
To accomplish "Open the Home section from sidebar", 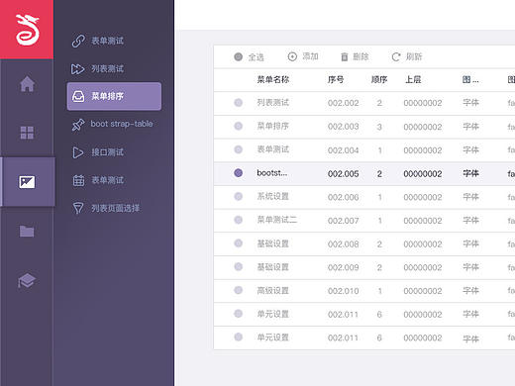I will point(27,83).
